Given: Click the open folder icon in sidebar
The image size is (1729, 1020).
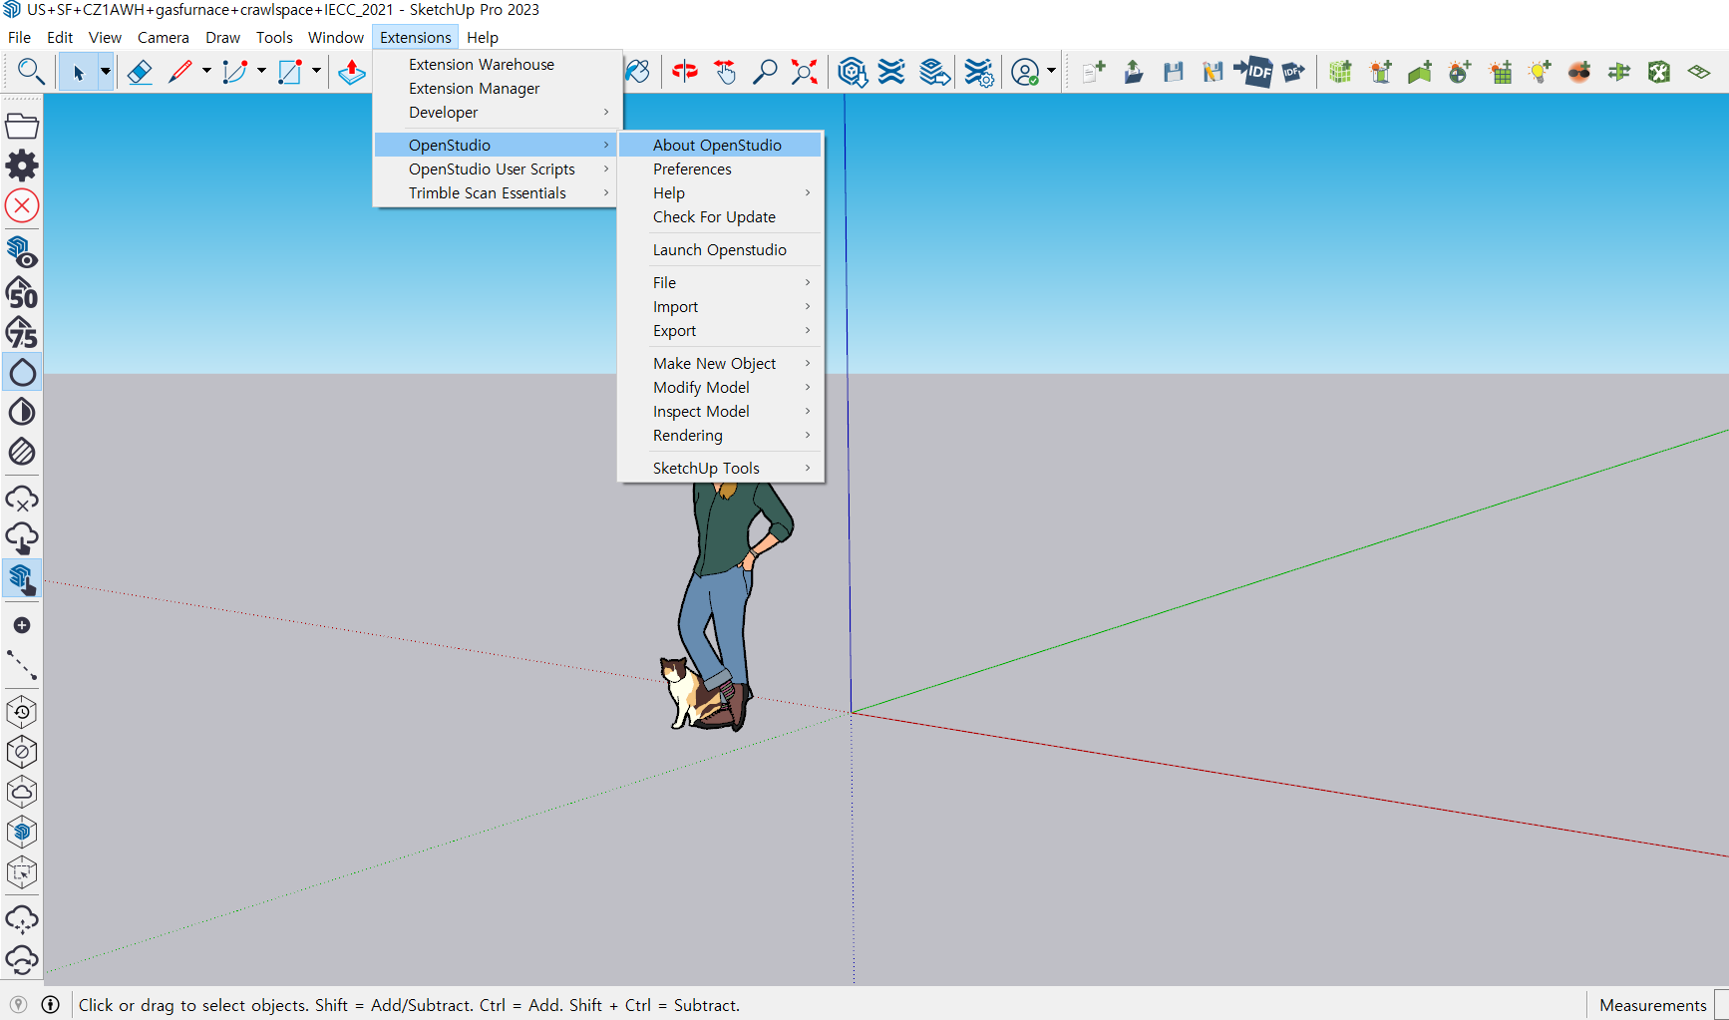Looking at the screenshot, I should click(22, 126).
